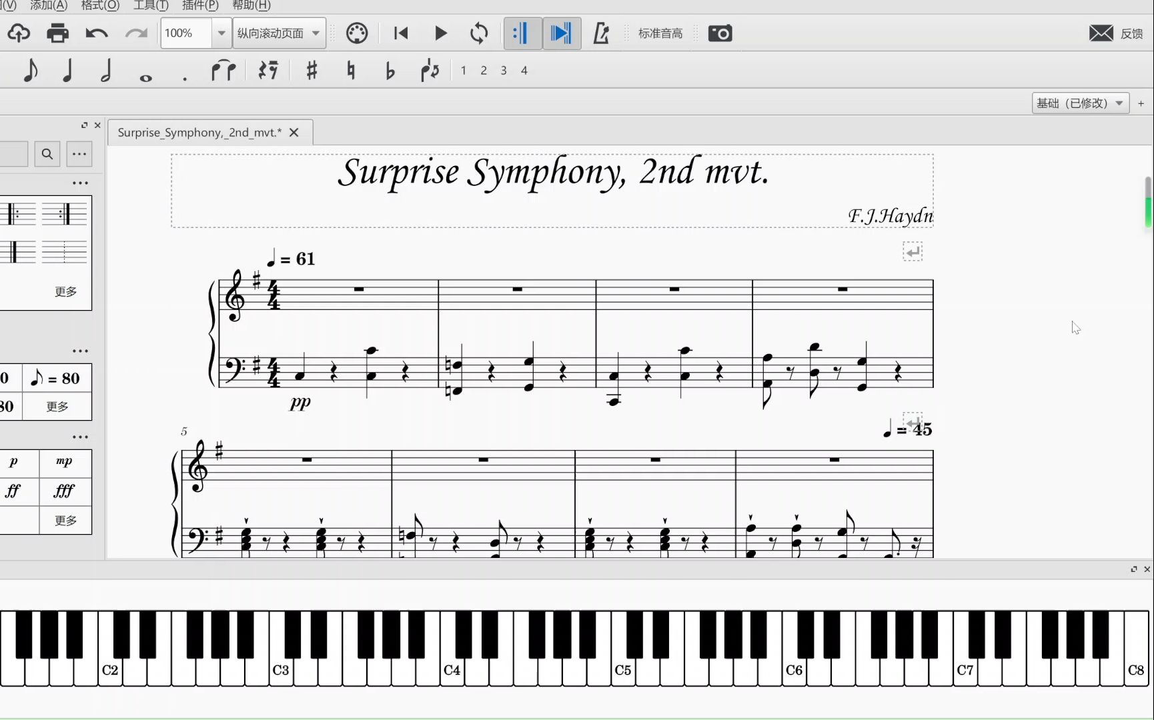
Task: Toggle pan score during playback
Action: point(561,33)
